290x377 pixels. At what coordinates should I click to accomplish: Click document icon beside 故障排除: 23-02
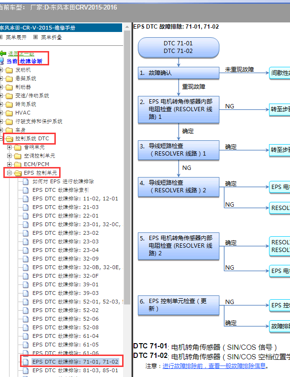click(25, 233)
